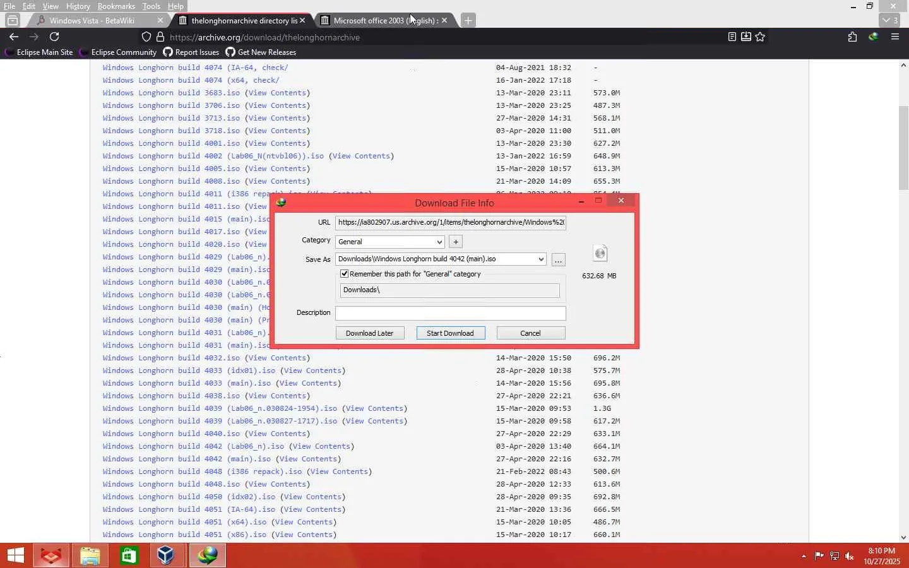Open the Eclipse Main Site bookmark
This screenshot has height=568, width=909.
(39, 52)
